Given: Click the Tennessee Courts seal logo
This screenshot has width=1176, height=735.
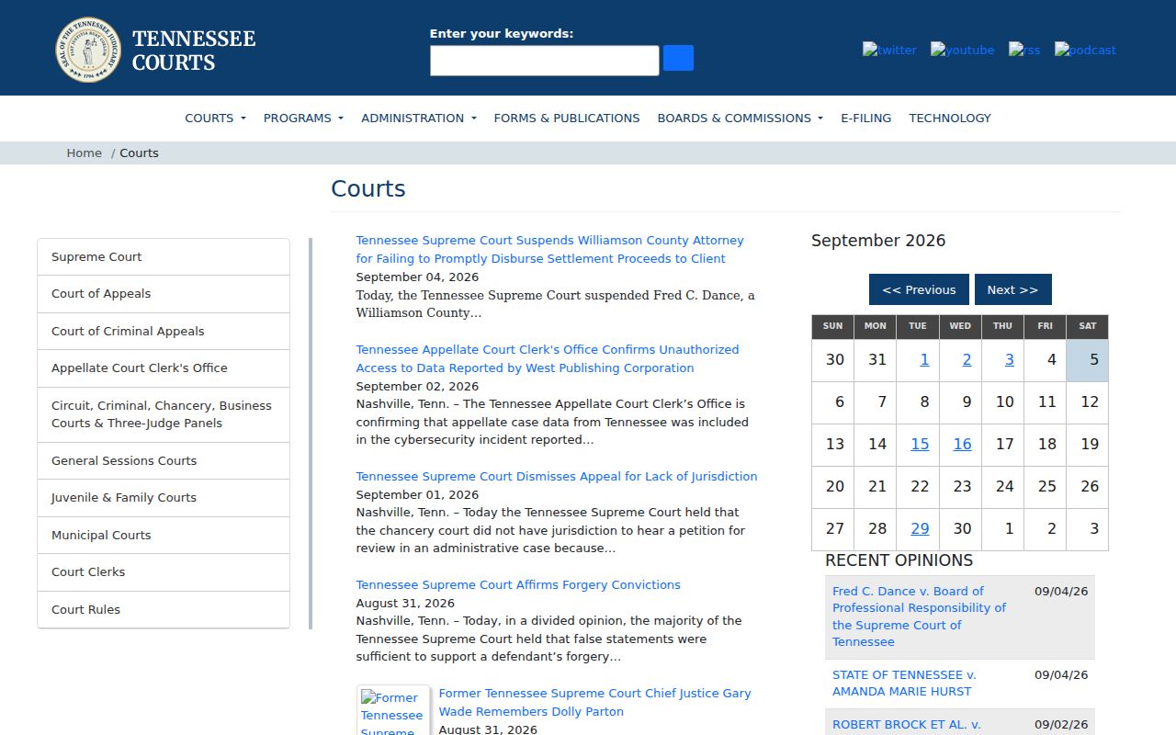Looking at the screenshot, I should 88,50.
